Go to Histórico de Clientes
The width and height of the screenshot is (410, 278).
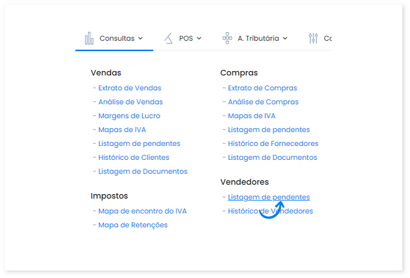[133, 158]
